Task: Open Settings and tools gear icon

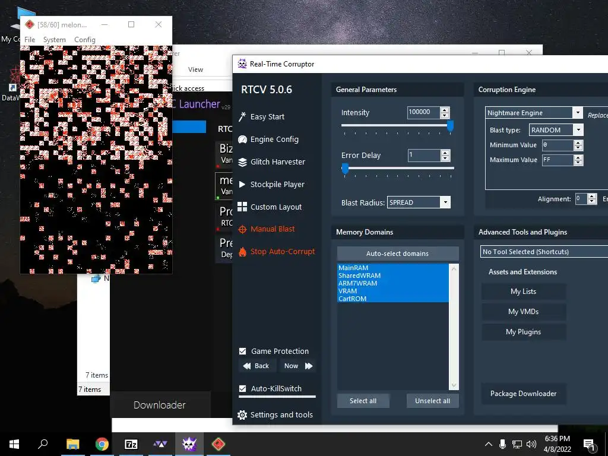Action: (x=242, y=415)
